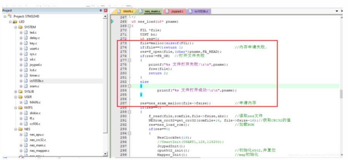Expand includes of nes_main.c in tree
This screenshot has height=160, width=348.
(21, 145)
